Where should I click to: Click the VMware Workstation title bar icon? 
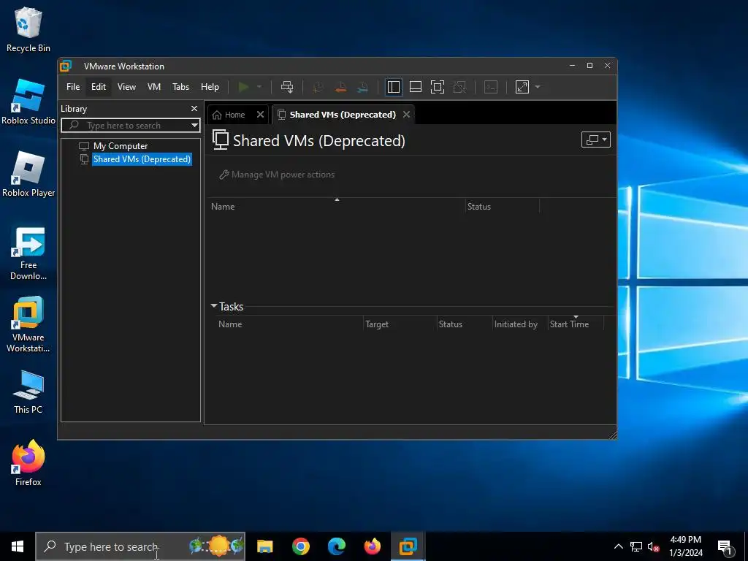click(x=66, y=66)
